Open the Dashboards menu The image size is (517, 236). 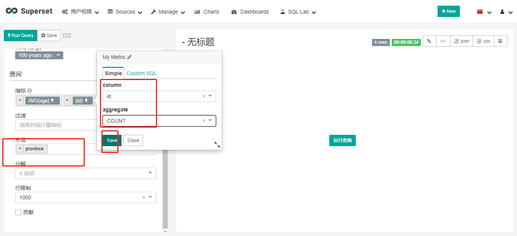250,12
